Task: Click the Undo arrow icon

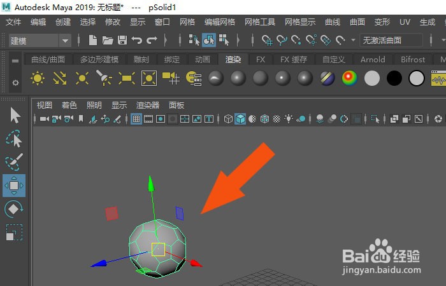Action: 136,40
